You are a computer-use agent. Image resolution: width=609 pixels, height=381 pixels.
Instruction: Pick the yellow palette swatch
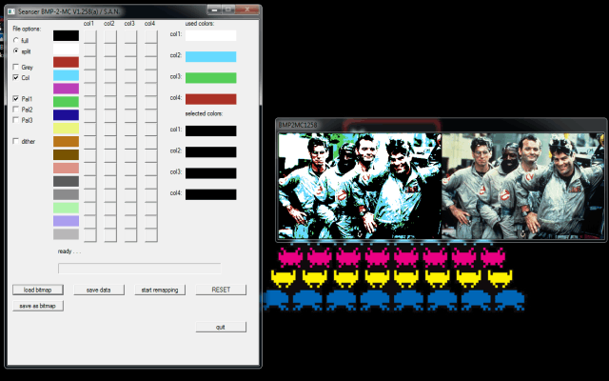pos(66,129)
